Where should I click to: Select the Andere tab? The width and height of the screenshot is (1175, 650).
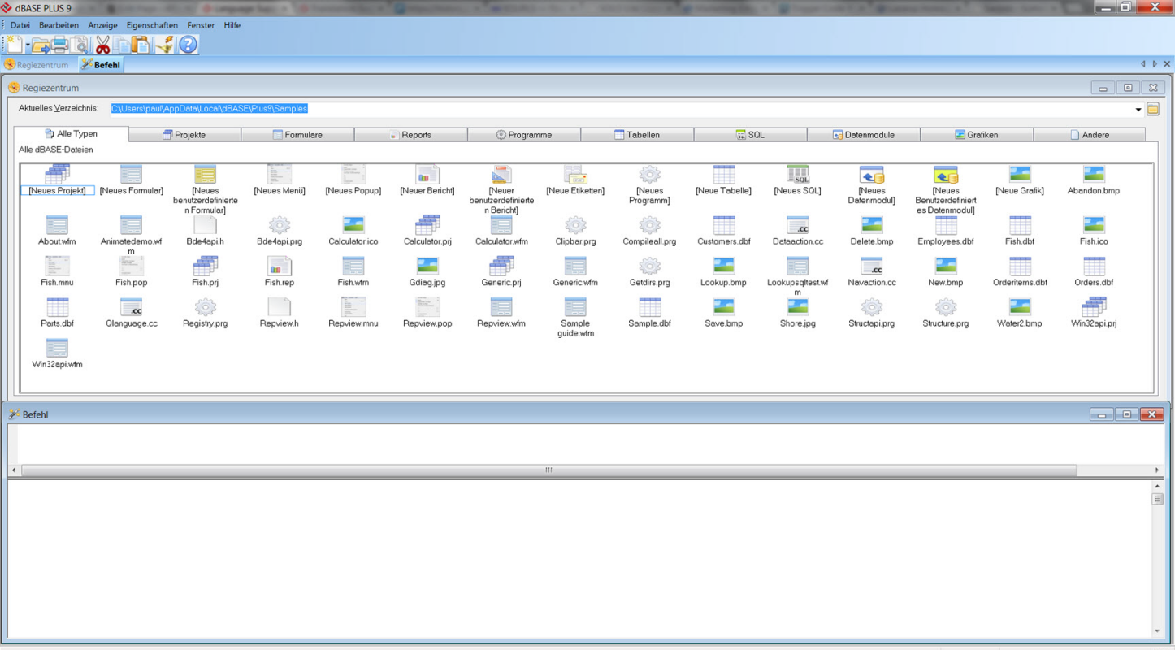1090,135
